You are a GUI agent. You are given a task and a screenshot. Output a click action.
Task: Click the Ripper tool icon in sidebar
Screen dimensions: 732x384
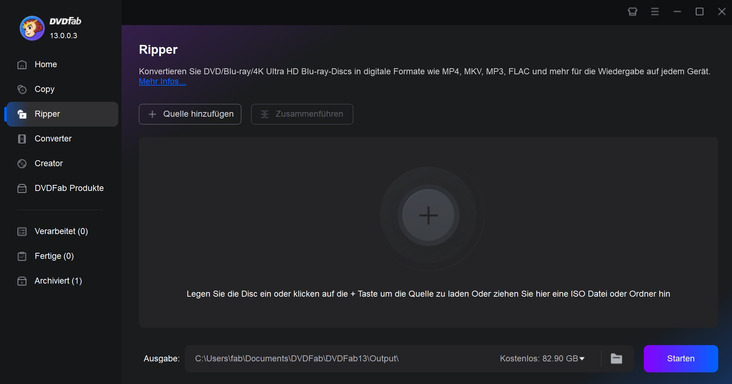click(22, 114)
